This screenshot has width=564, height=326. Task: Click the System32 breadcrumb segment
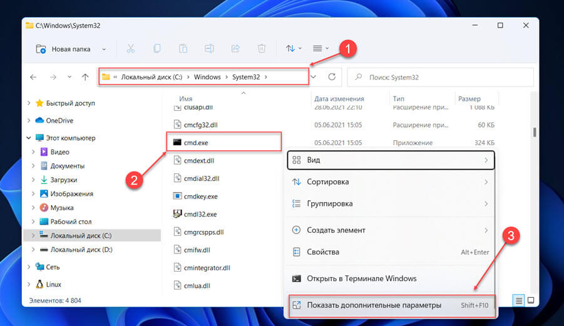(x=246, y=77)
